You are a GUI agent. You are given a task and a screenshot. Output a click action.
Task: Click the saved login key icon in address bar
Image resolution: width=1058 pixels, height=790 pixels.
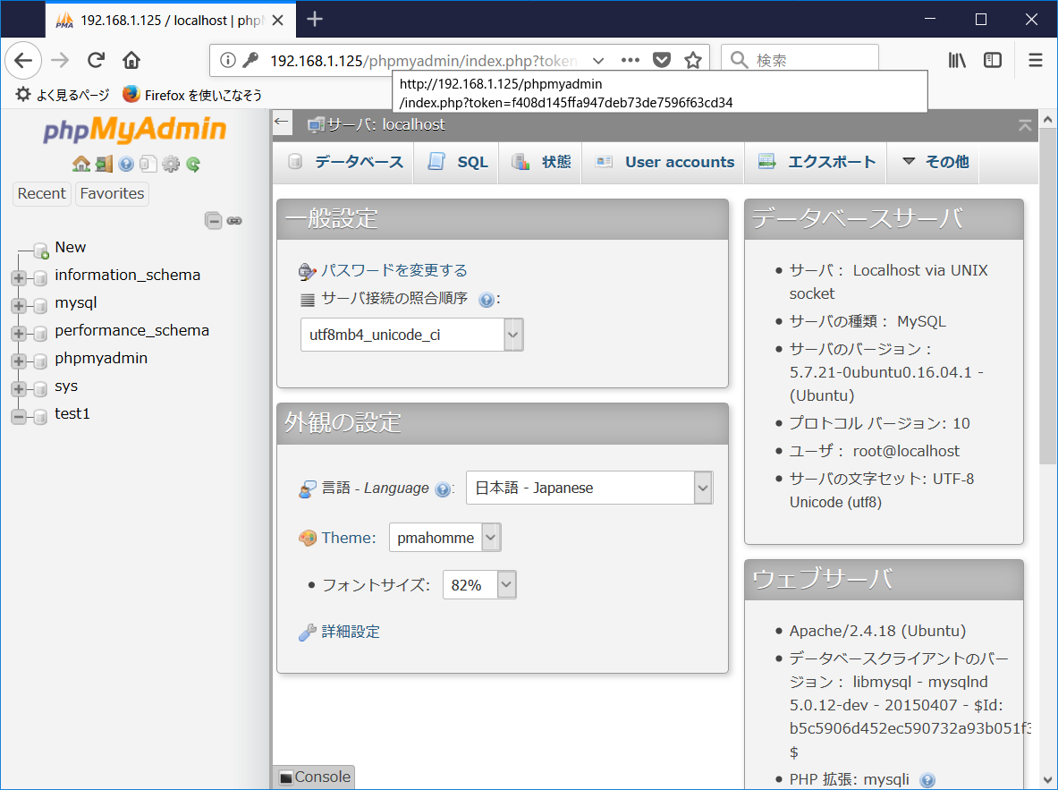point(250,60)
